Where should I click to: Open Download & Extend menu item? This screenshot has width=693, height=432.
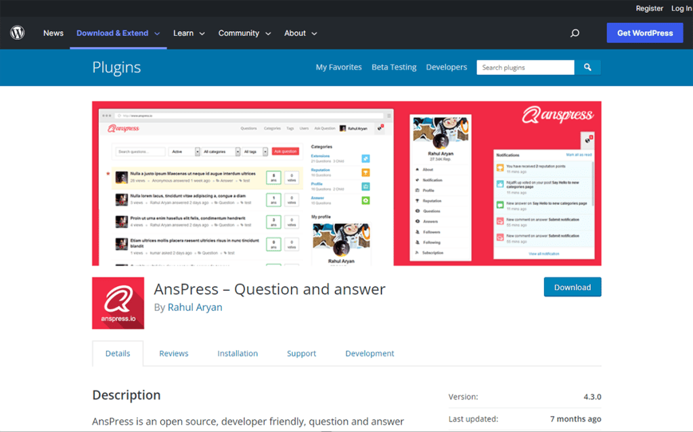(x=112, y=33)
